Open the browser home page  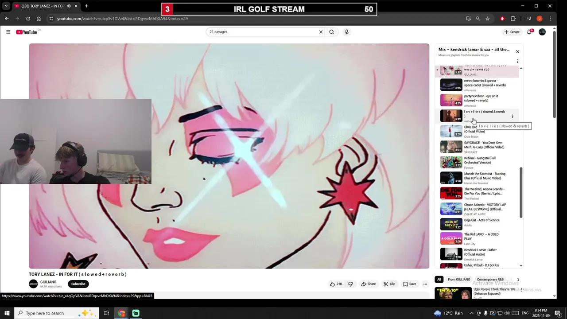pos(39,19)
